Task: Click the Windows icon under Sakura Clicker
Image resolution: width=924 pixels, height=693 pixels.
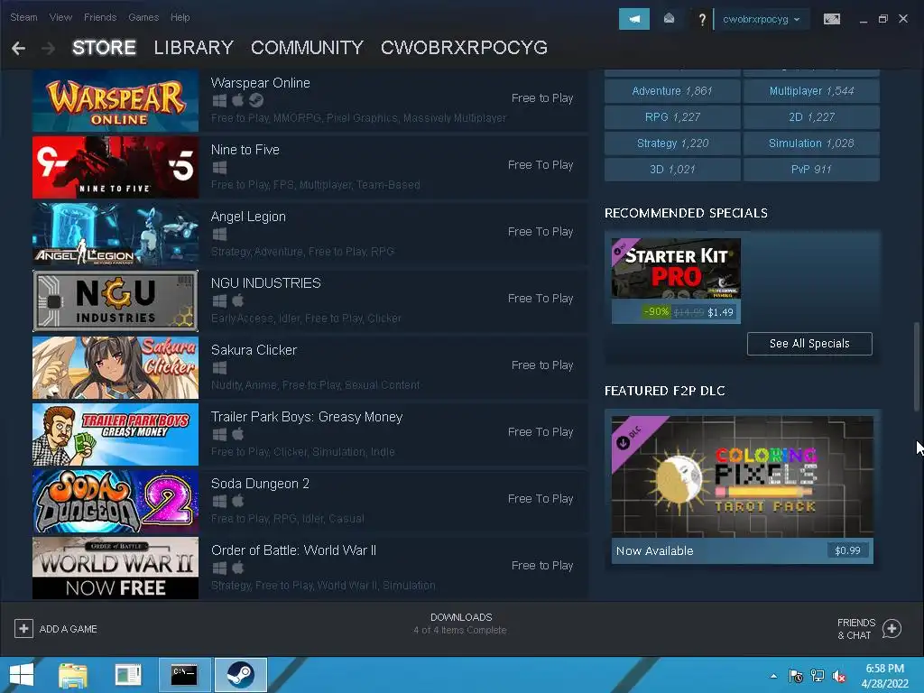Action: 219,368
